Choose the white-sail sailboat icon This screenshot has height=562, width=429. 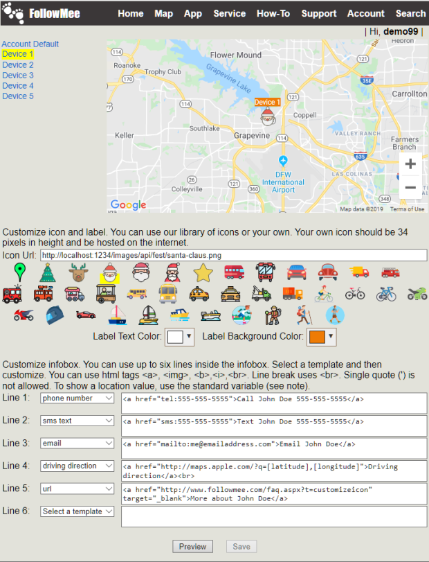coord(118,315)
